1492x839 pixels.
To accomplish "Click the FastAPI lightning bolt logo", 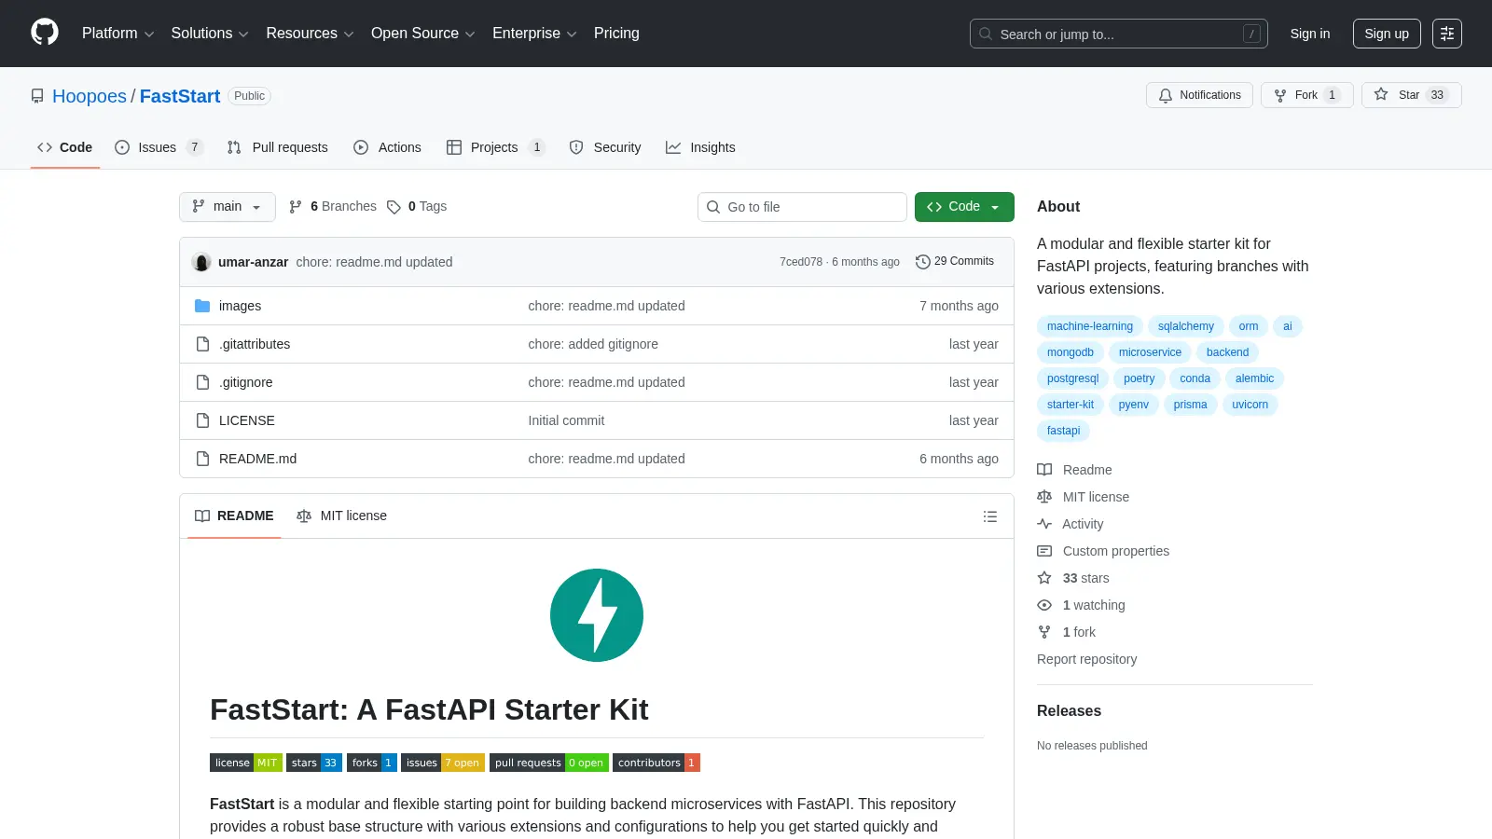I will [597, 615].
